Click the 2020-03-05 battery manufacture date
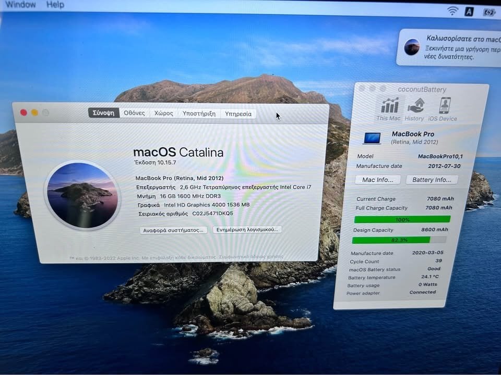The image size is (501, 375). coord(427,252)
